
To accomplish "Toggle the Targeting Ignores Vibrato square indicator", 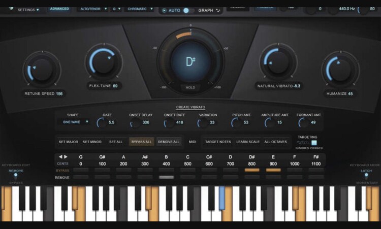I will point(314,143).
